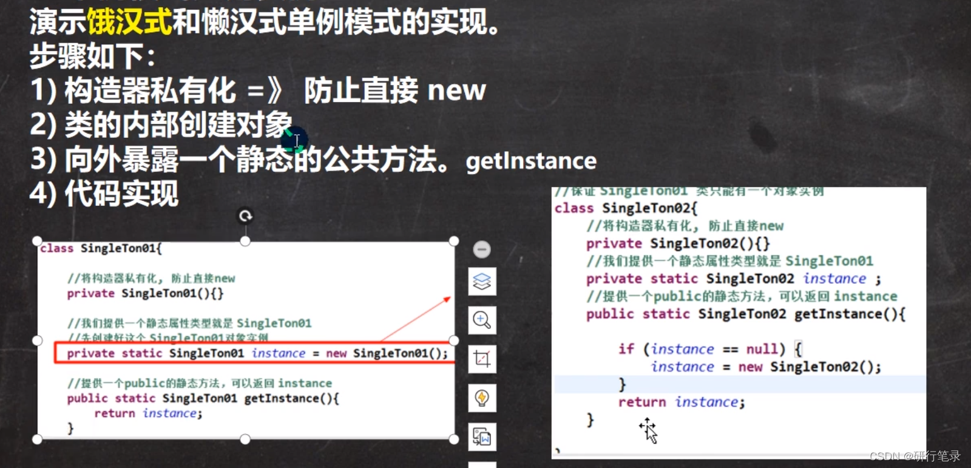
Task: Click public static SingleTon02 getInstance(){ line
Action: point(746,314)
